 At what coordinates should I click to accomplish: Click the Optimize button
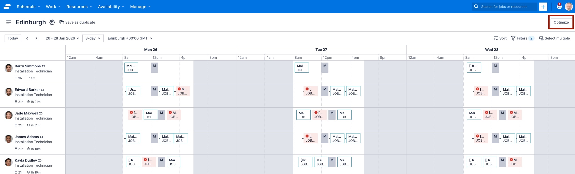click(561, 22)
